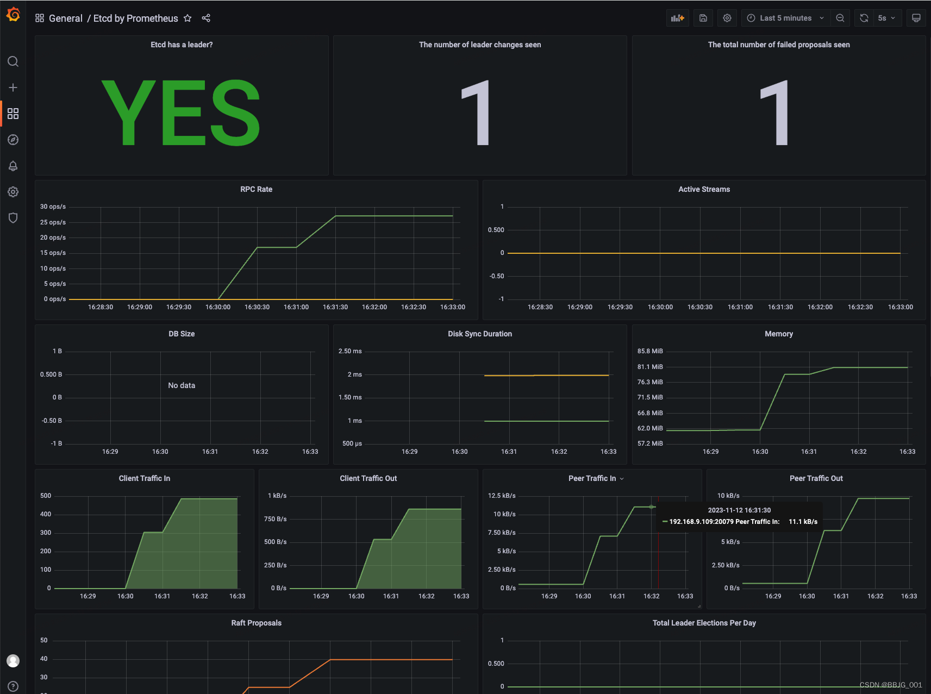Open the DB Size panel title menu

[182, 334]
